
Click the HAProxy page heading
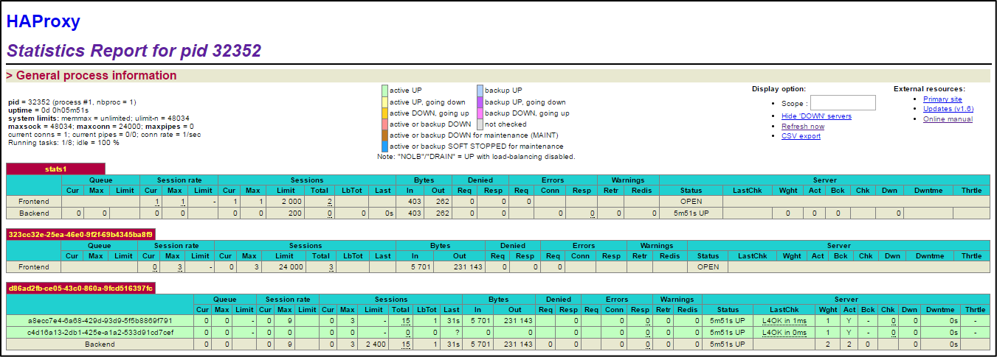44,21
